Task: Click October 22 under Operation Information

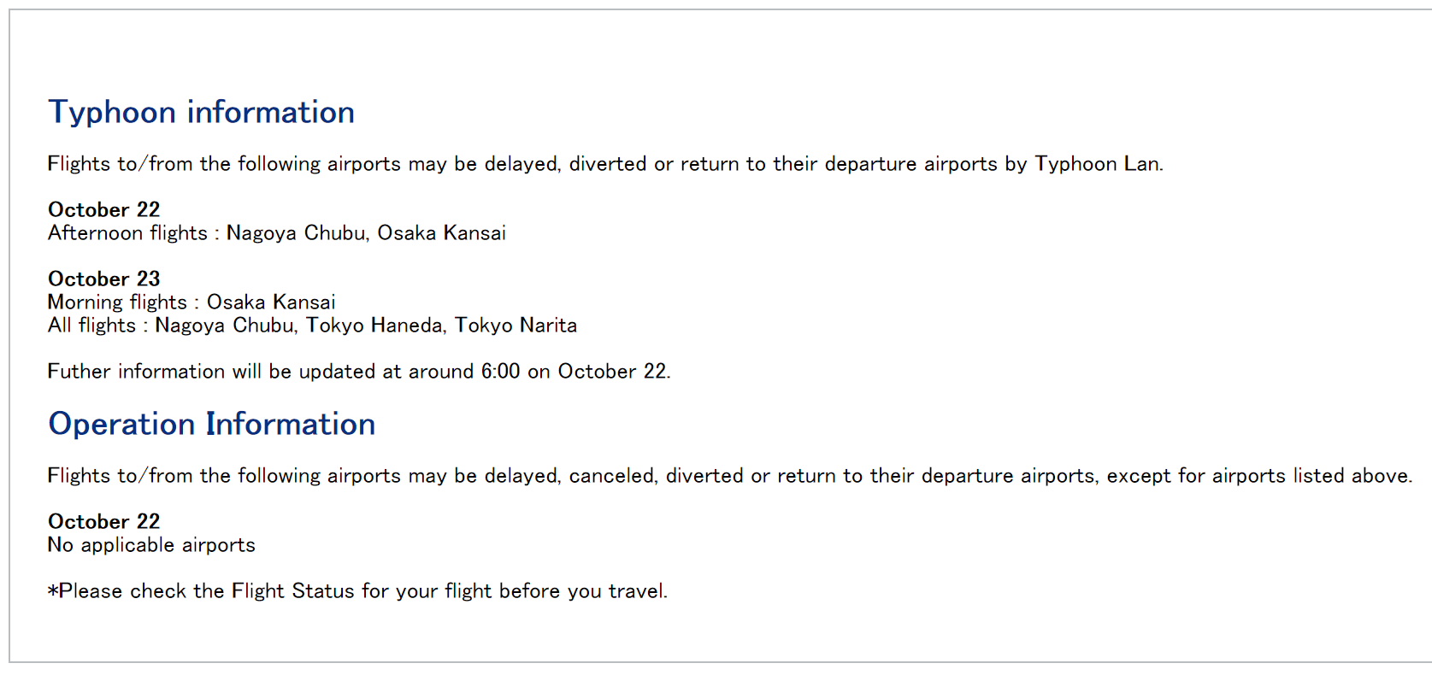Action: (103, 521)
